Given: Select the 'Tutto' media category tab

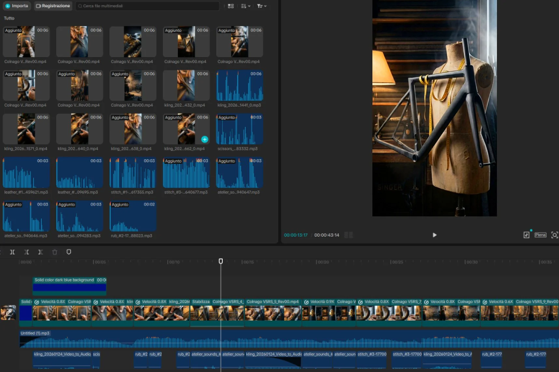Looking at the screenshot, I should [x=9, y=18].
